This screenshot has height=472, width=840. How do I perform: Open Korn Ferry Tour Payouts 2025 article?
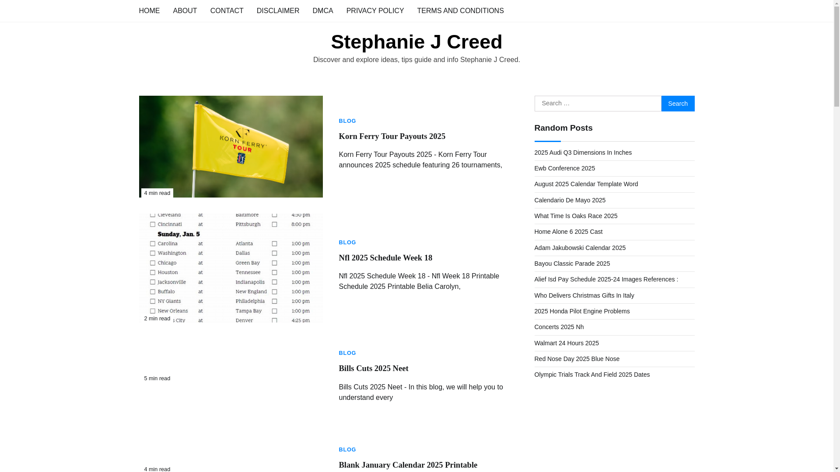point(392,136)
